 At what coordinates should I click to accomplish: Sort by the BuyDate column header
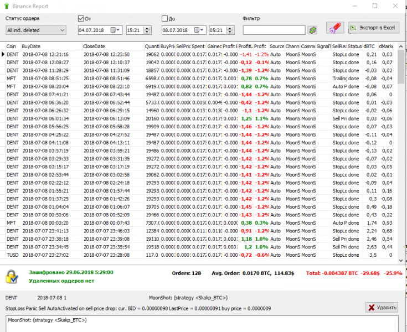point(51,46)
